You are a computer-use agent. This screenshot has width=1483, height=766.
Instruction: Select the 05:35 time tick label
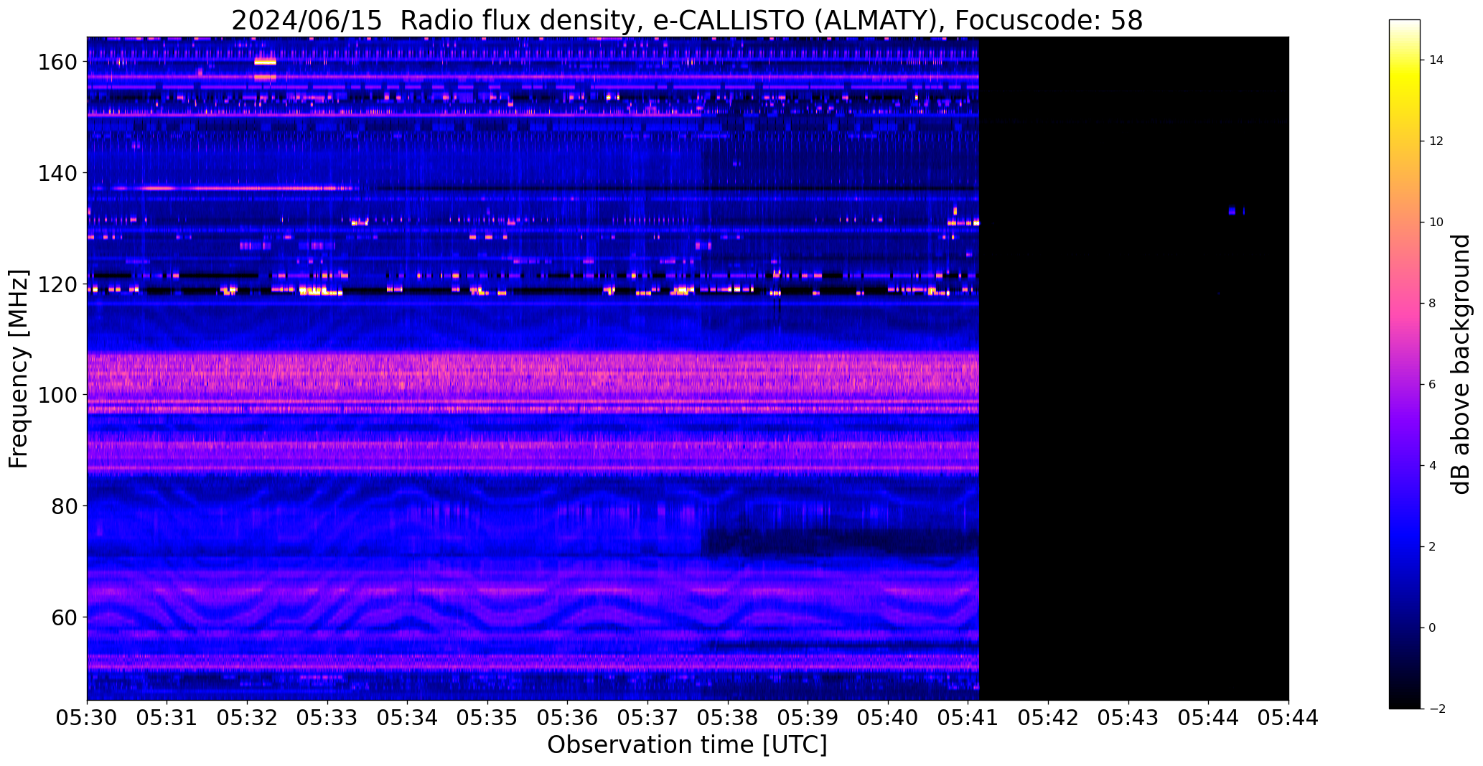488,718
